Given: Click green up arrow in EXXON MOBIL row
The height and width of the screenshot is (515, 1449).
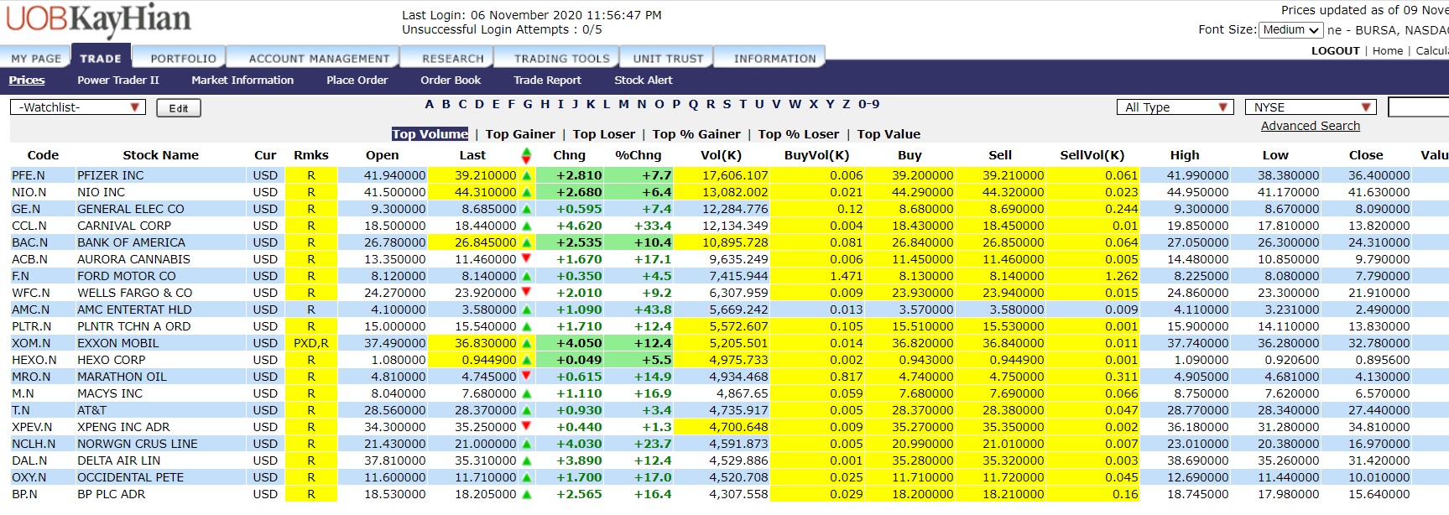Looking at the screenshot, I should coord(527,343).
